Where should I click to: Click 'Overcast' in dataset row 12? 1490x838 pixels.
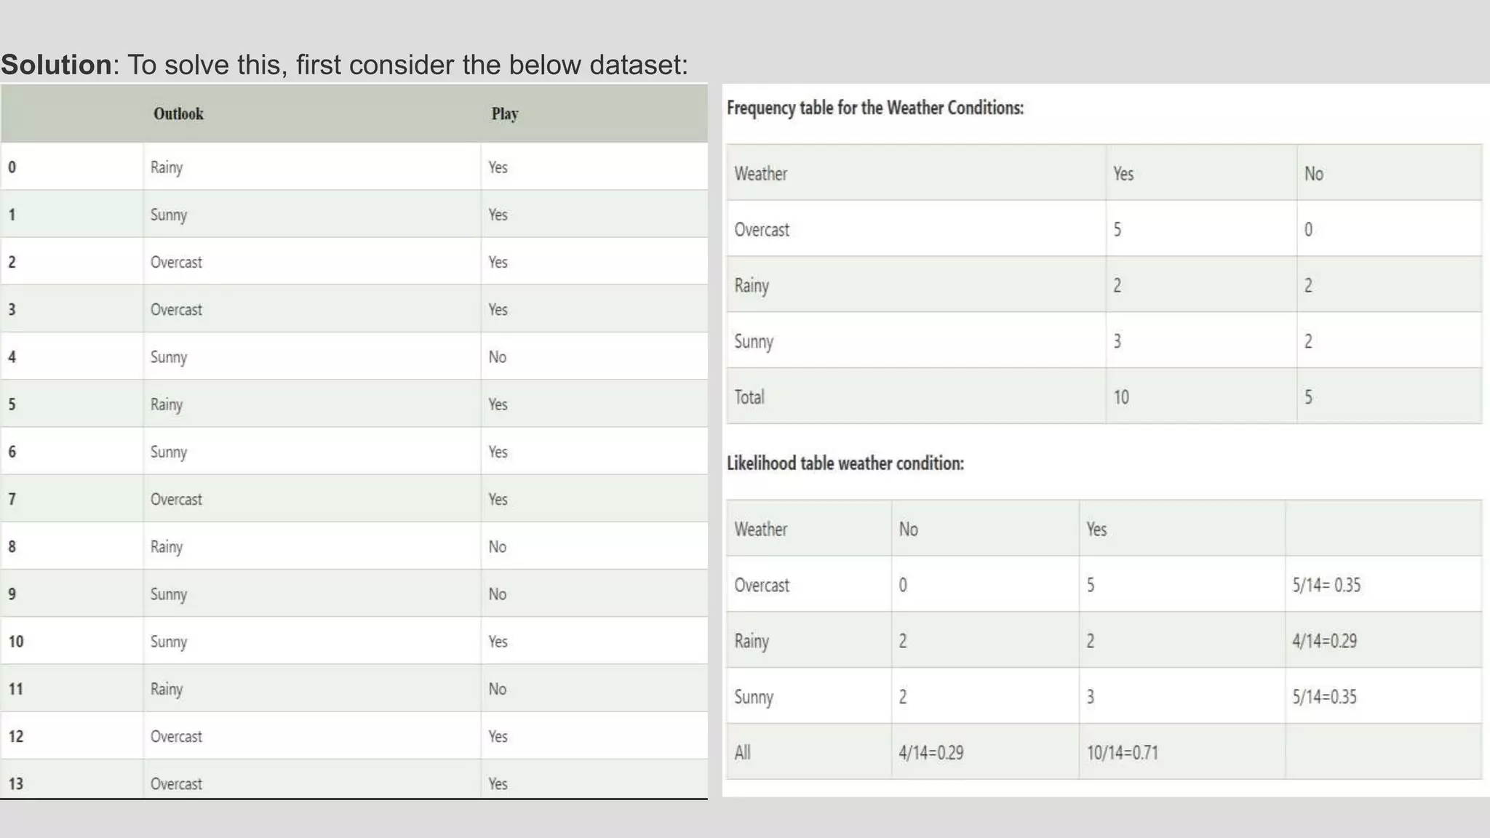pyautogui.click(x=176, y=736)
